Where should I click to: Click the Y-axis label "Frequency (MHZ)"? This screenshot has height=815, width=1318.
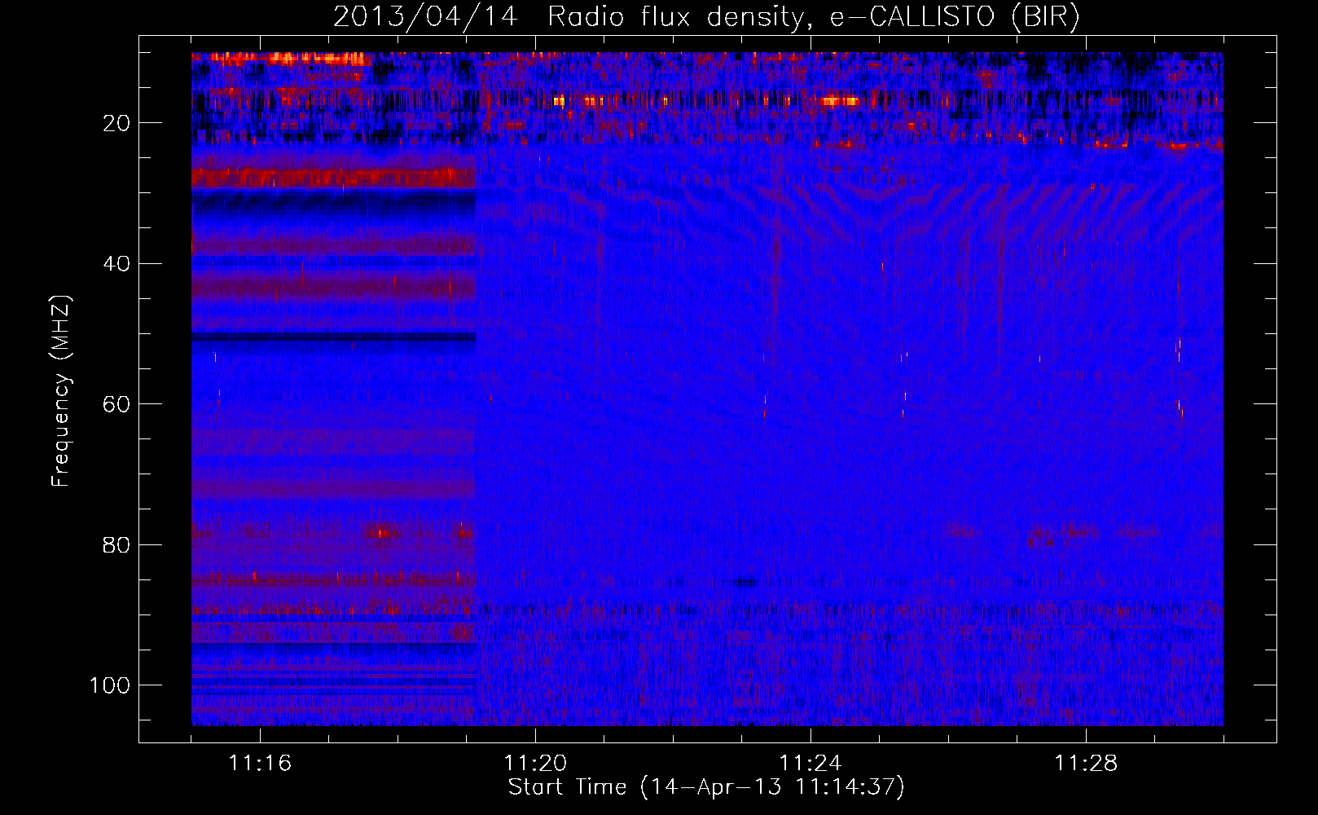coord(61,390)
